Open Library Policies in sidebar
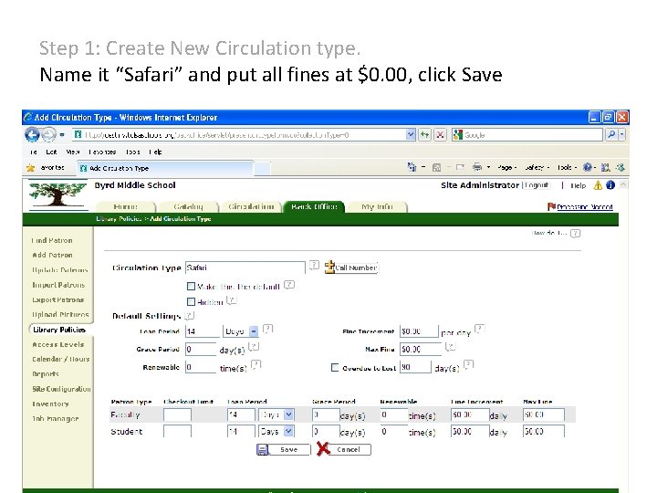 tap(59, 330)
